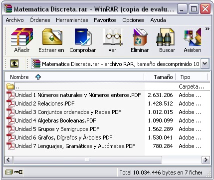Click the Carpeta type cell
This screenshot has height=180, width=214.
click(x=191, y=86)
